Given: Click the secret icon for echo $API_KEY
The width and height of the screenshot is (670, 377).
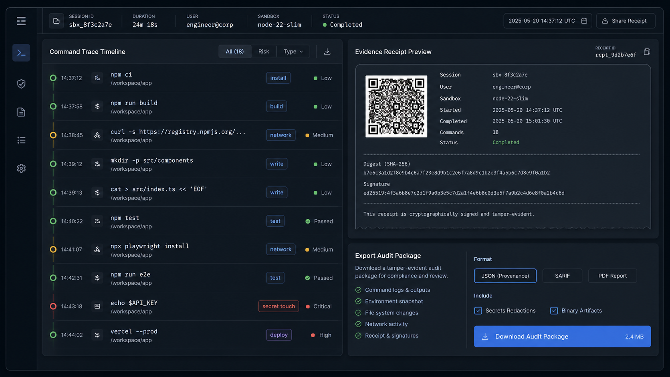Looking at the screenshot, I should coord(97,306).
